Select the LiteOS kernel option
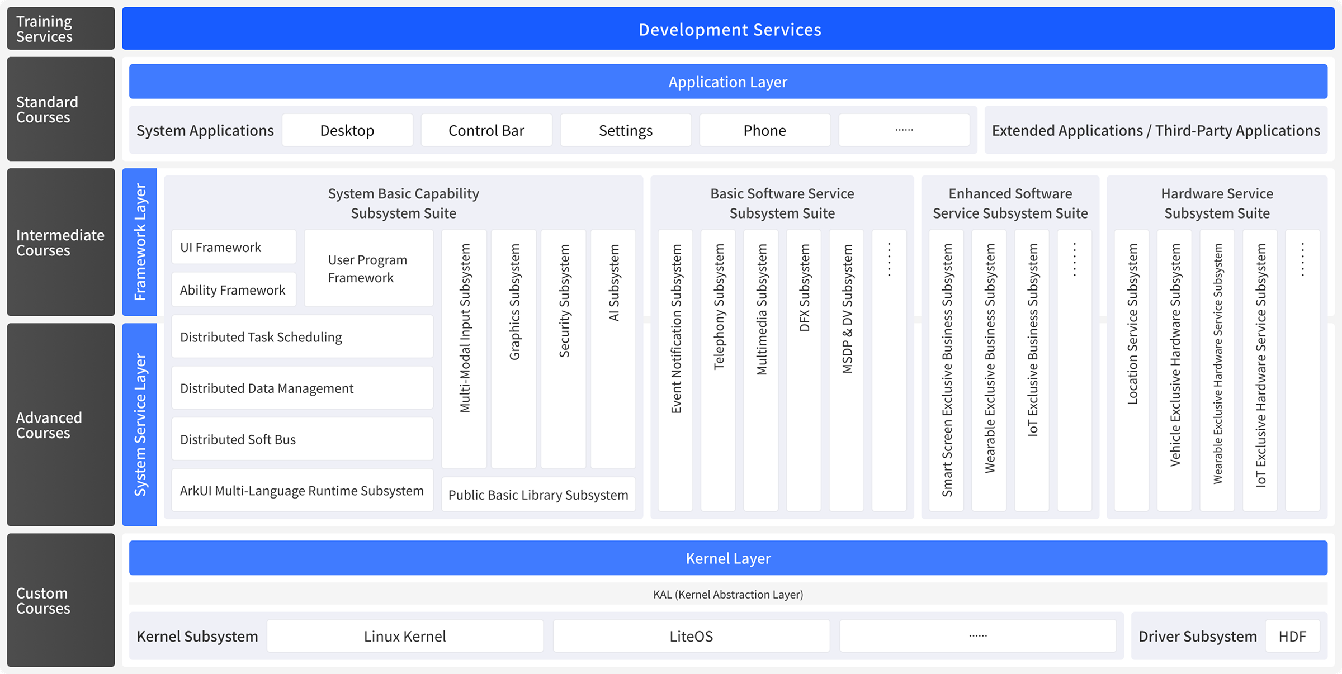This screenshot has width=1342, height=674. [x=691, y=635]
